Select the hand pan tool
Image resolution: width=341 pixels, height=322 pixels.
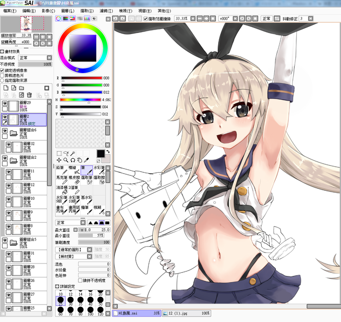80,160
